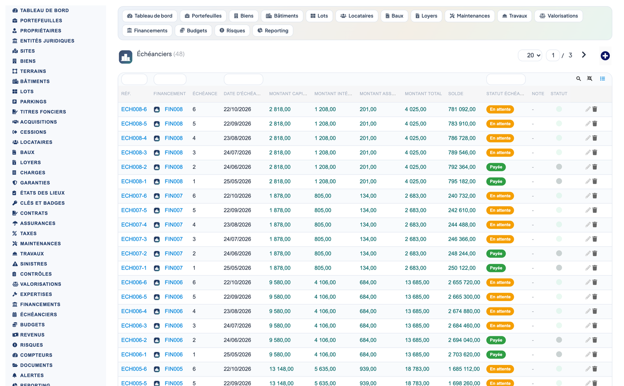Click the search magnifier icon

point(578,79)
